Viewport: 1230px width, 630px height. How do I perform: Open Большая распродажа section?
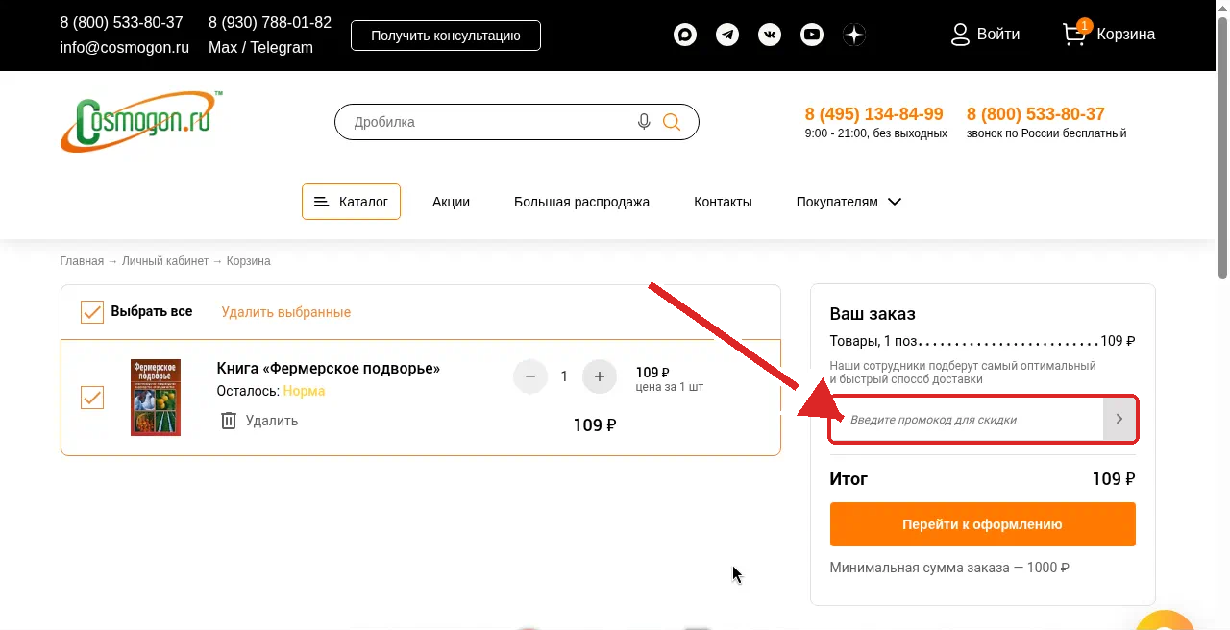[581, 202]
